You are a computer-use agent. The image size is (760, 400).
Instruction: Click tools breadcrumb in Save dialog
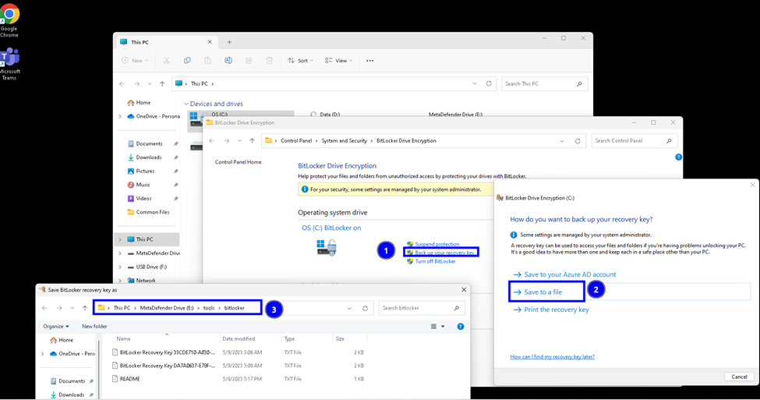pos(209,308)
